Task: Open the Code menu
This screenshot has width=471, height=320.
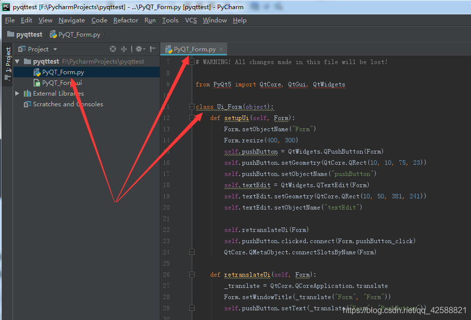Action: (x=99, y=20)
